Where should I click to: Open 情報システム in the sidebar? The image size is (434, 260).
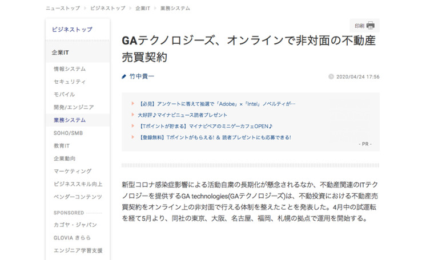[70, 69]
